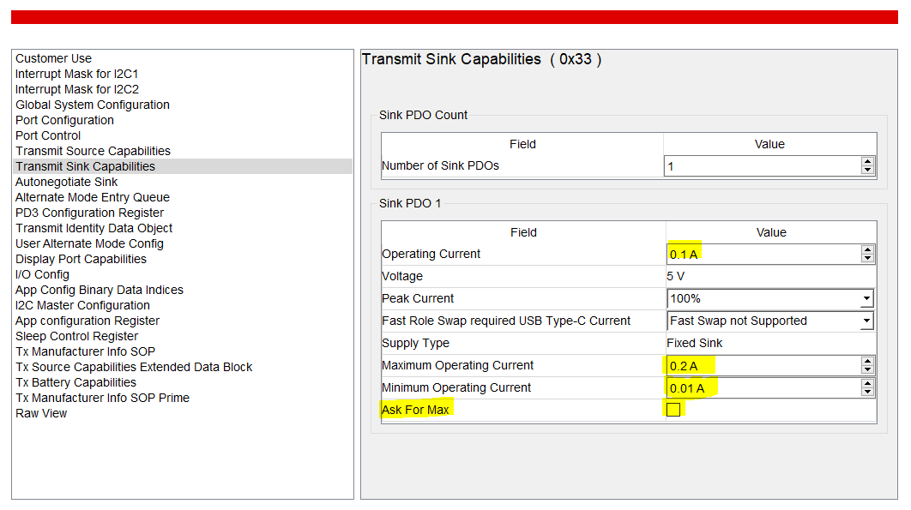Open Autonegotiate Sink settings
Image resolution: width=911 pixels, height=510 pixels.
coord(67,182)
